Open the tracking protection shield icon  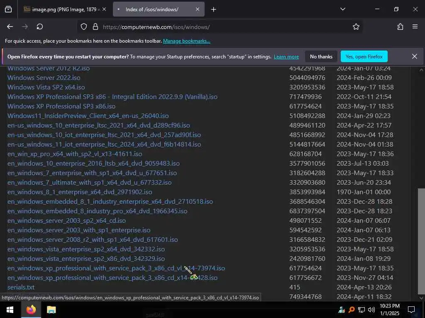point(84,26)
